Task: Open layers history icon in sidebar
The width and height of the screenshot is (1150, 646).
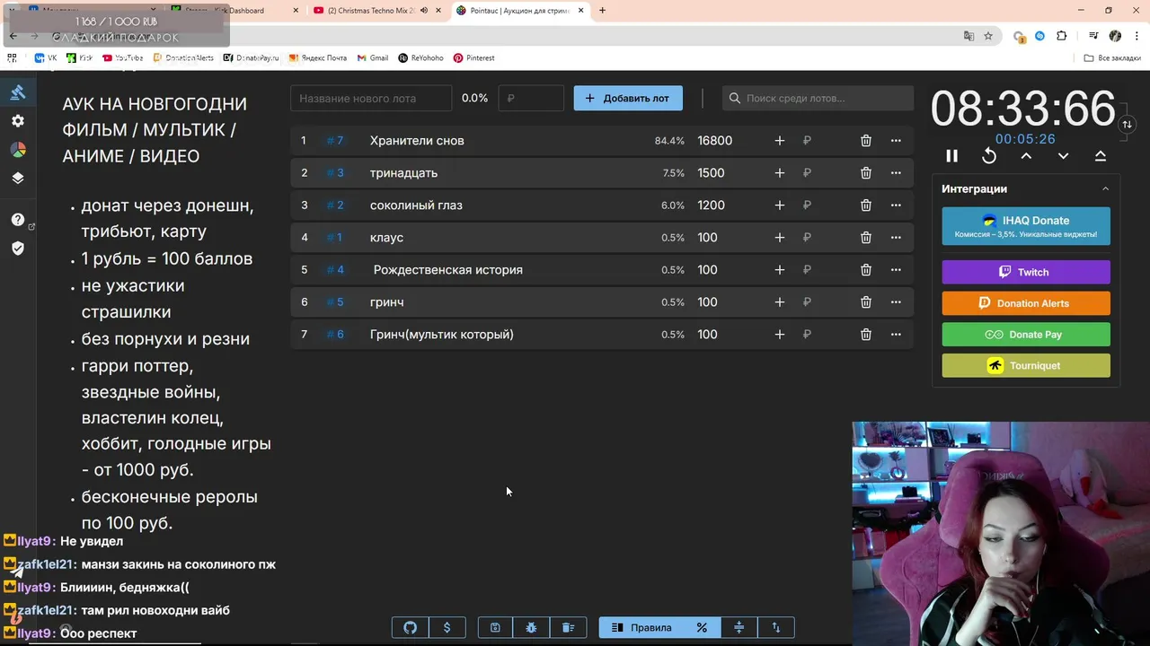Action: pyautogui.click(x=18, y=178)
